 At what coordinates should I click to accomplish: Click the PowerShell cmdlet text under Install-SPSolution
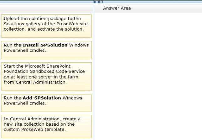pos(25,51)
